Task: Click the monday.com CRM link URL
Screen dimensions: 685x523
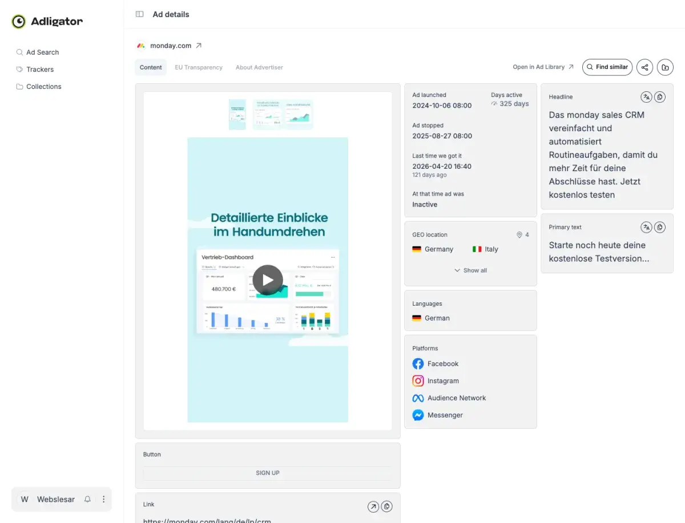Action: (207, 521)
